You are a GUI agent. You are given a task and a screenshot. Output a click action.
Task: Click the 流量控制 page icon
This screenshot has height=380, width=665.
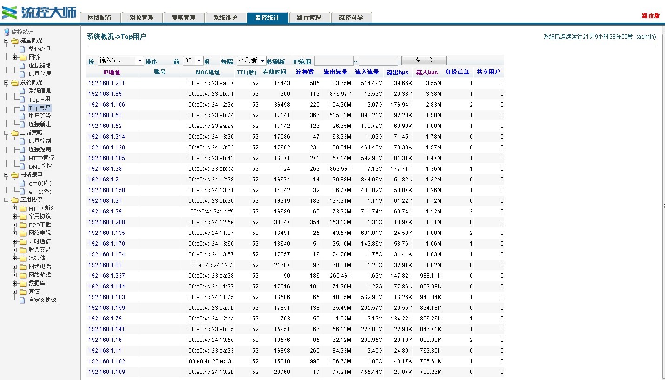click(22, 141)
